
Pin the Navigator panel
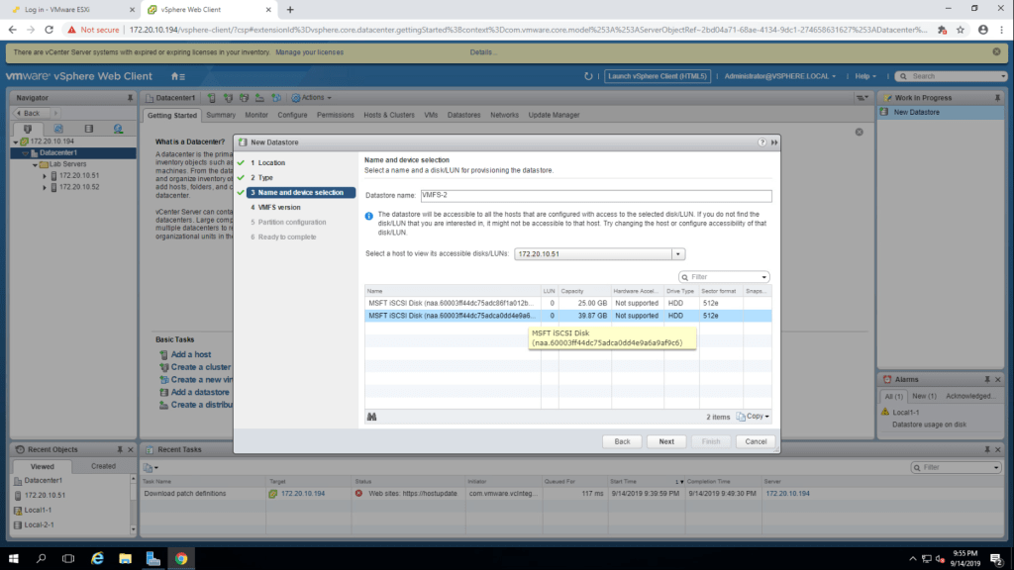click(130, 98)
